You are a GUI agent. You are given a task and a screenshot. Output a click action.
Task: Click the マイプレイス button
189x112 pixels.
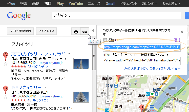[x=46, y=31]
